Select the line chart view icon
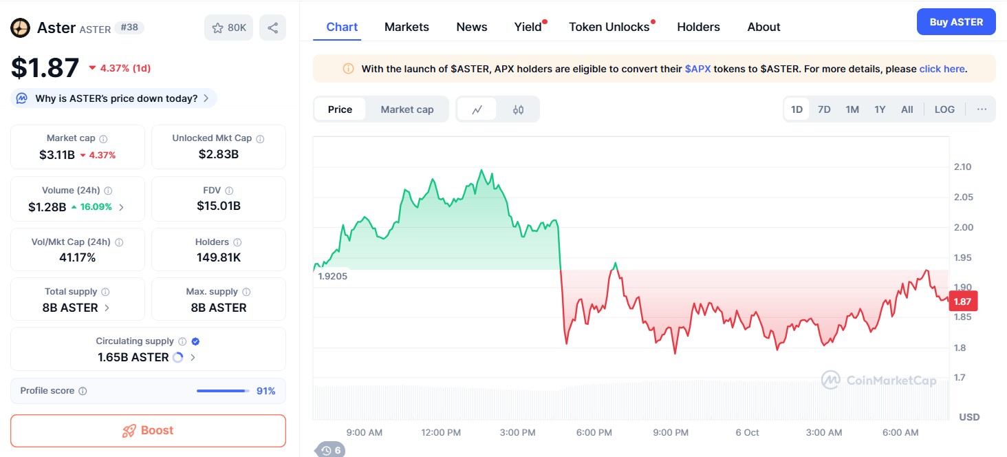 [x=477, y=109]
